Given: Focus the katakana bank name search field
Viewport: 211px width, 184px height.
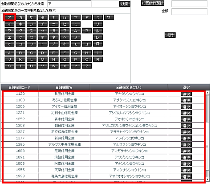Looking at the screenshot, I should 69,4.
